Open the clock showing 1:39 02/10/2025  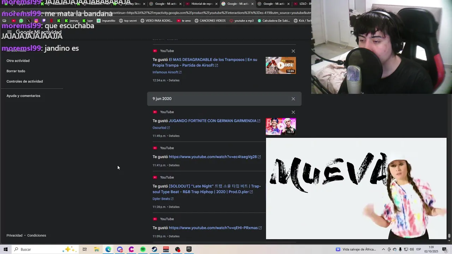tap(431, 249)
